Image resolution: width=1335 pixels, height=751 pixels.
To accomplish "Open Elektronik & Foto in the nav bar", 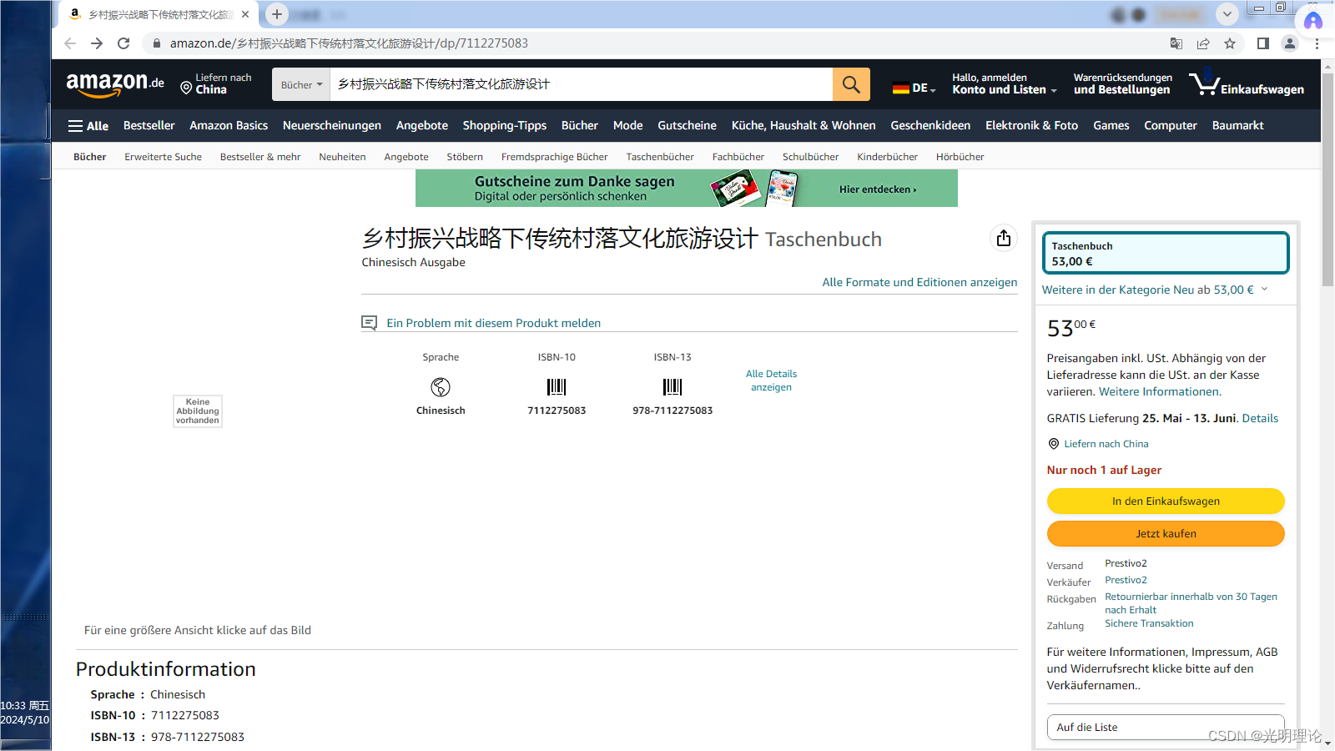I will (x=1031, y=126).
